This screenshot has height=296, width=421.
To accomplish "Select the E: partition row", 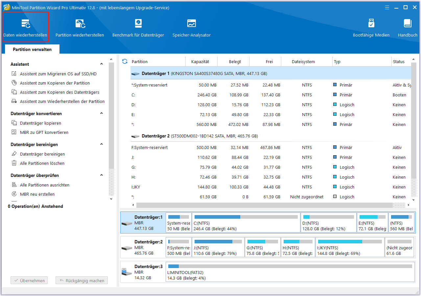I will (271, 115).
